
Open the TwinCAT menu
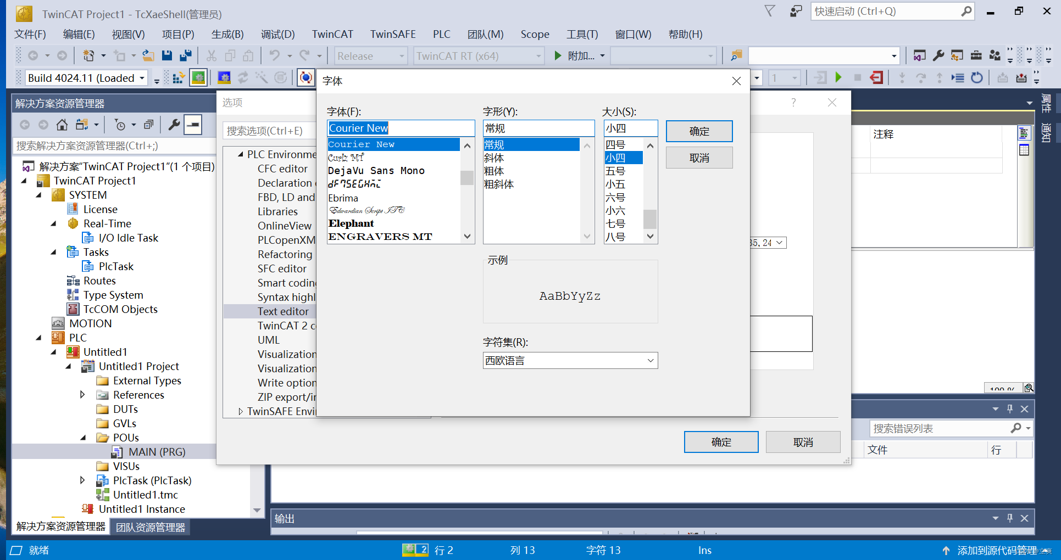tap(332, 34)
